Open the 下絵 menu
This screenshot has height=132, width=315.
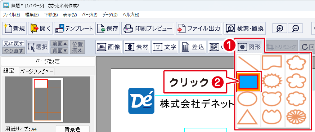[x=51, y=15]
